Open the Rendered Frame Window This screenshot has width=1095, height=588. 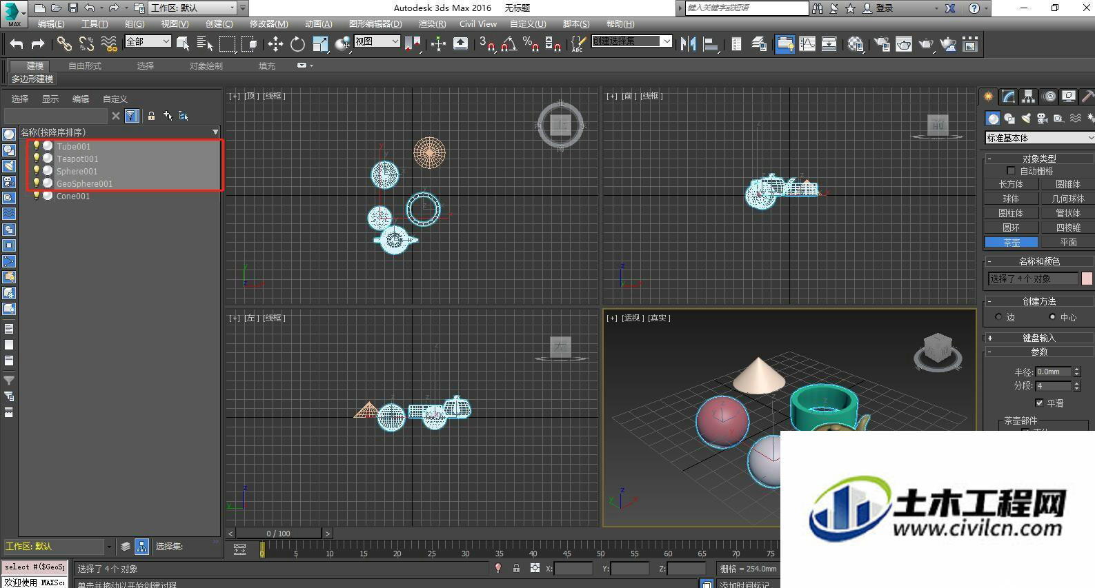point(904,44)
